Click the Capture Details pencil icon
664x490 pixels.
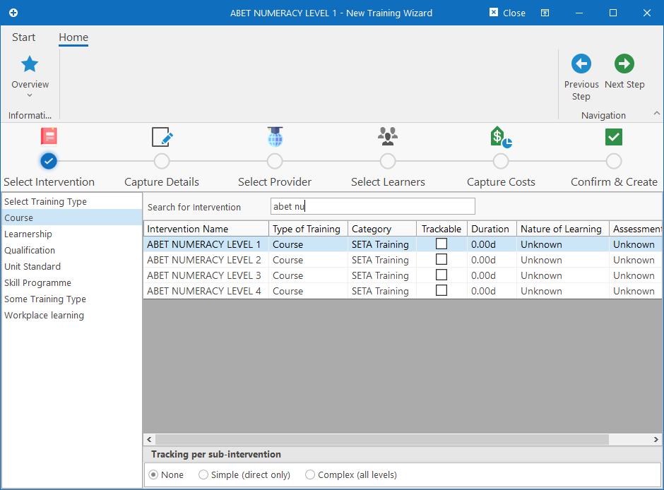click(162, 137)
